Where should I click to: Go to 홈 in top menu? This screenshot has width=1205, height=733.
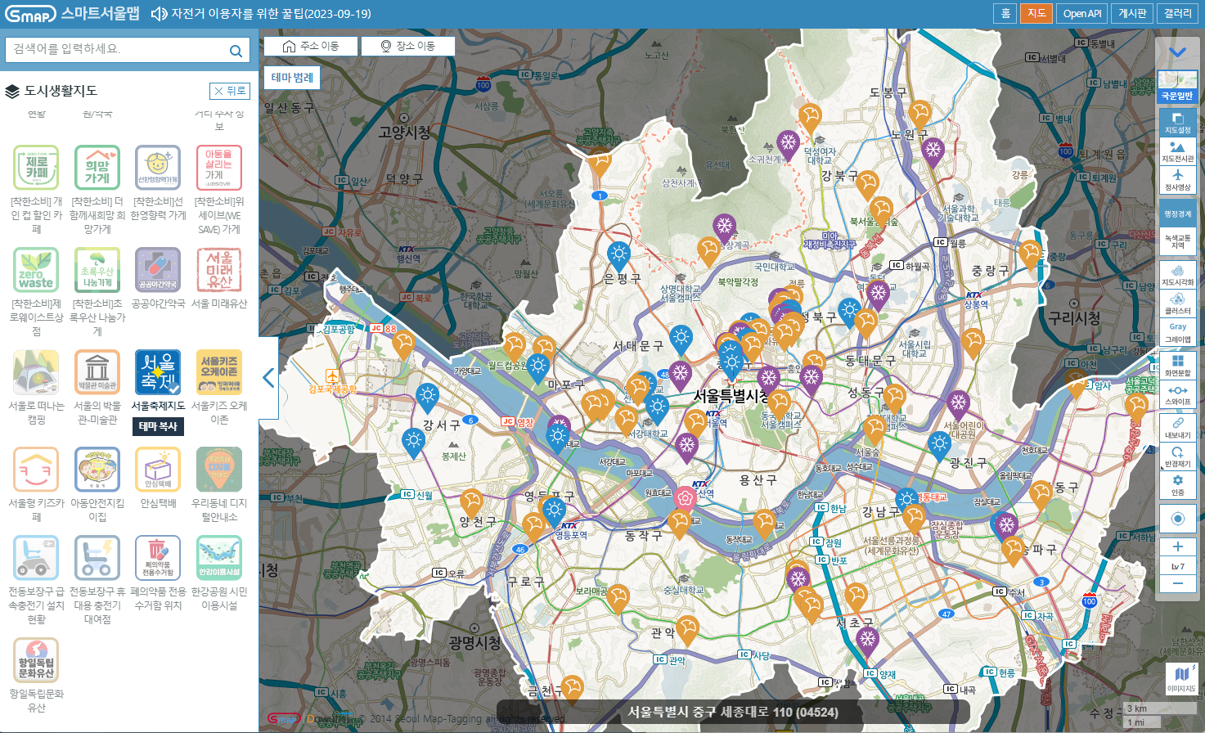1005,13
